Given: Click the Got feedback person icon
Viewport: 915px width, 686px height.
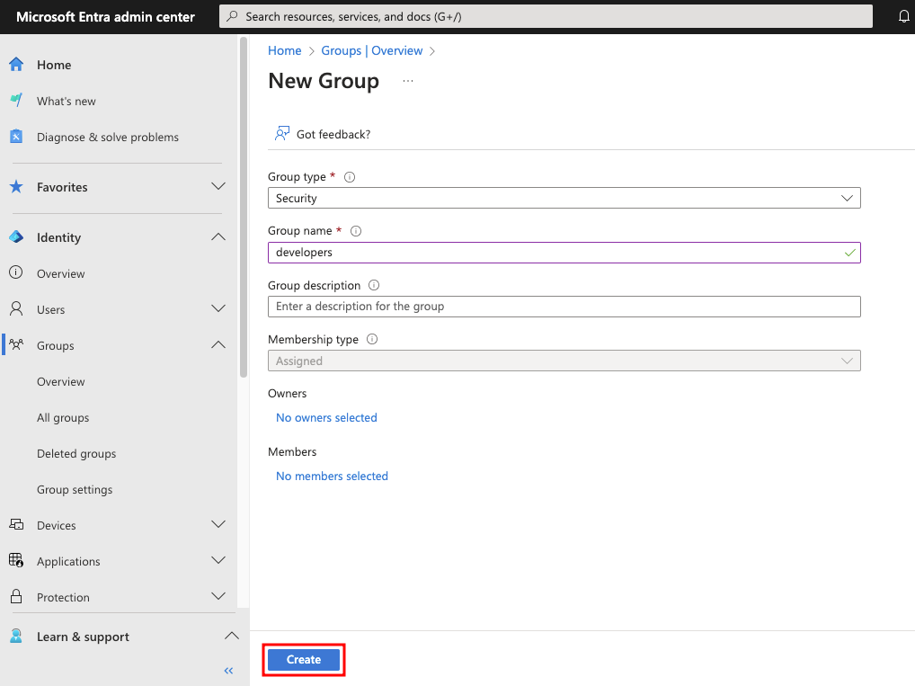Looking at the screenshot, I should 282,134.
